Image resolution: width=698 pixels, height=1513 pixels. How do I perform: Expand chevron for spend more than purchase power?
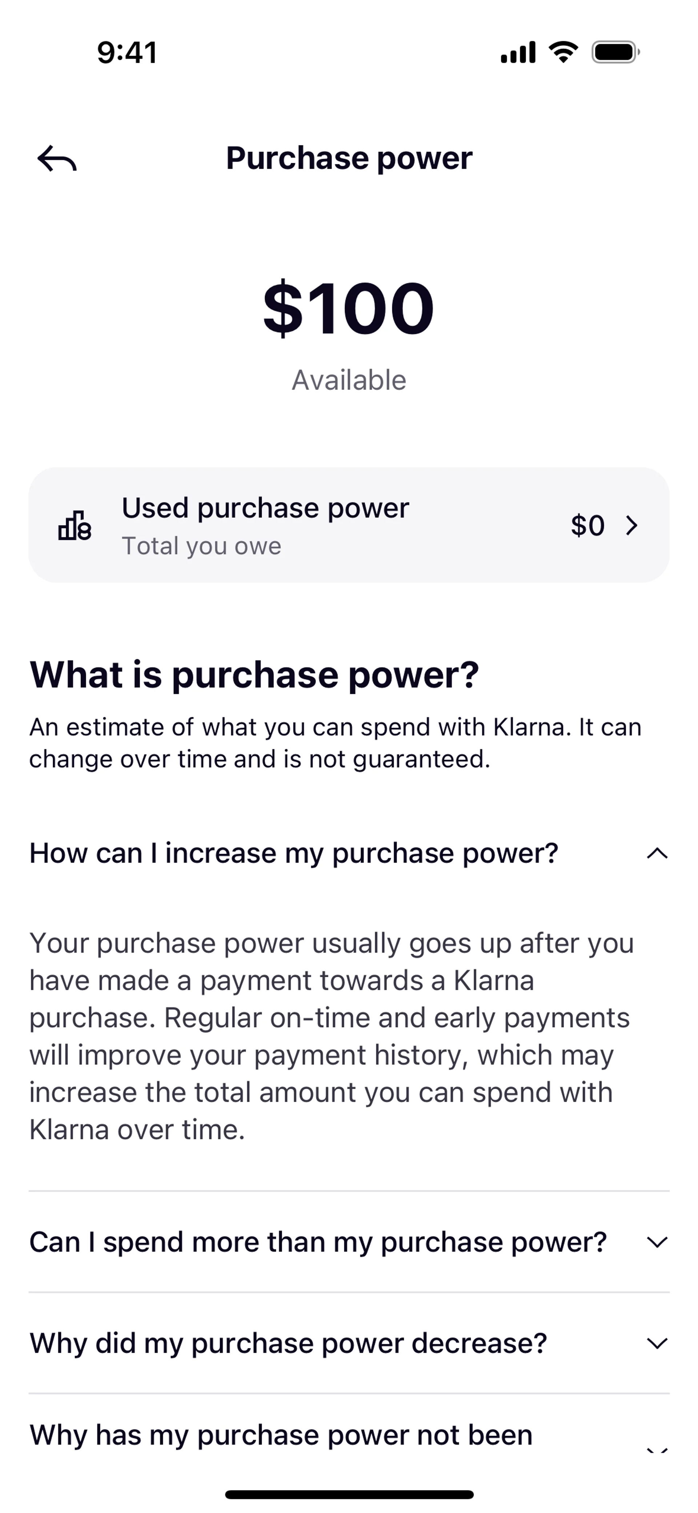pyautogui.click(x=657, y=1242)
